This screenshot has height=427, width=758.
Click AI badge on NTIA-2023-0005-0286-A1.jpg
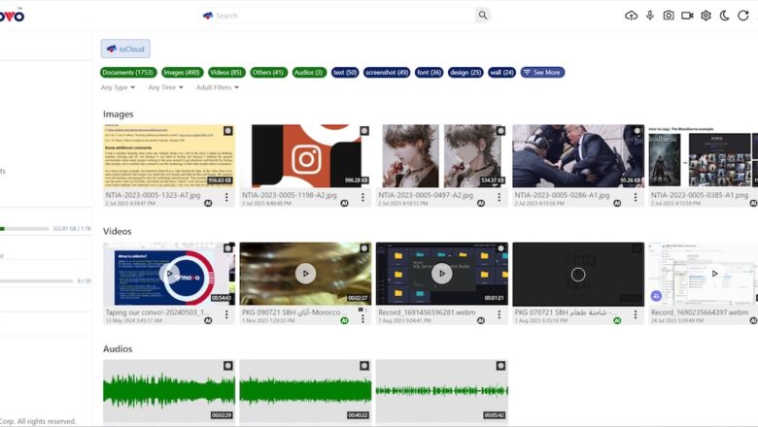617,203
